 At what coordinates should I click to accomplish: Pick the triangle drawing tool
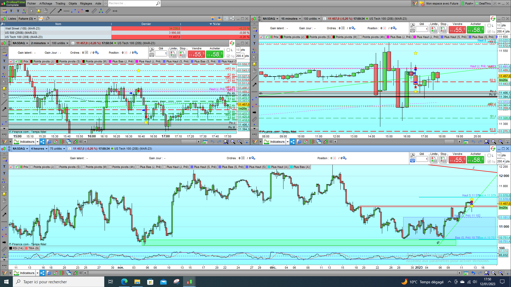pyautogui.click(x=101, y=11)
